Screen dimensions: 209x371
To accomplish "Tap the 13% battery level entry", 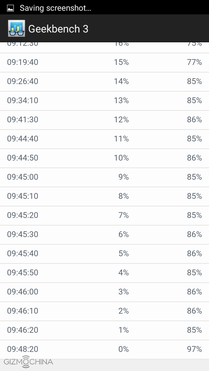I will (121, 101).
